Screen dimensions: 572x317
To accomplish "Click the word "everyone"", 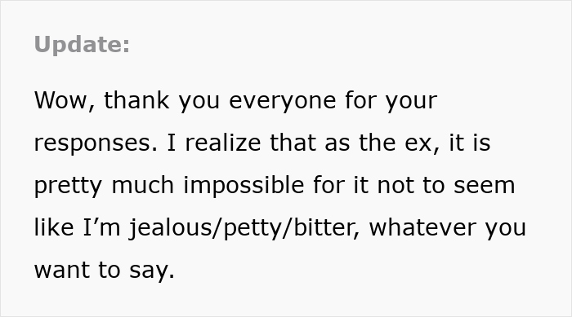I will click(x=283, y=102).
